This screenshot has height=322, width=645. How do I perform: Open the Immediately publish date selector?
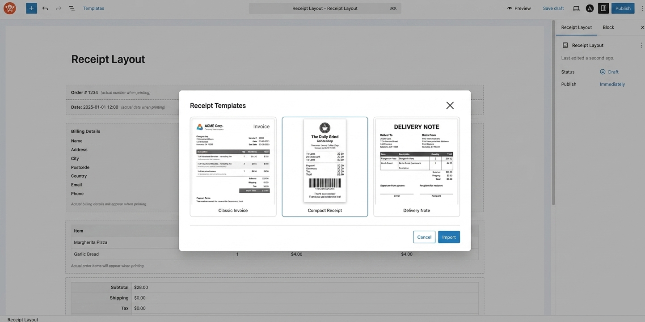[x=612, y=84]
